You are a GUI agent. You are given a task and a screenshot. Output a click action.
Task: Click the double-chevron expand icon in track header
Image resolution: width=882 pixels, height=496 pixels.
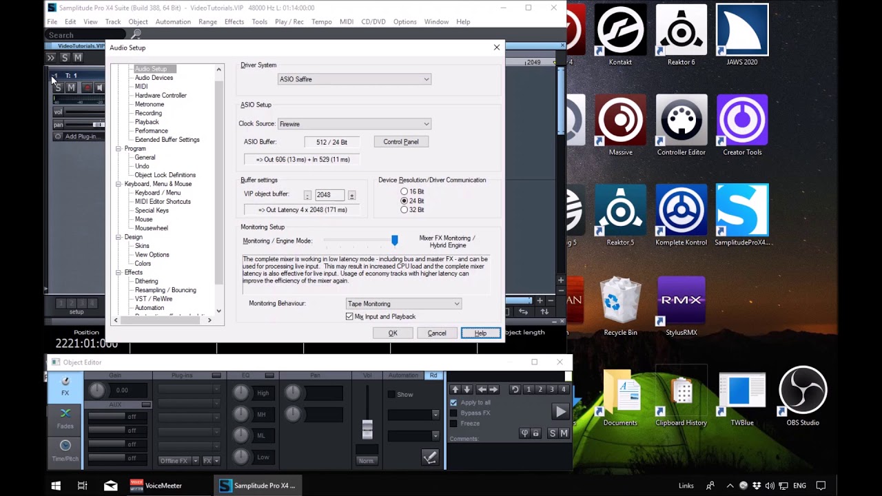point(51,58)
